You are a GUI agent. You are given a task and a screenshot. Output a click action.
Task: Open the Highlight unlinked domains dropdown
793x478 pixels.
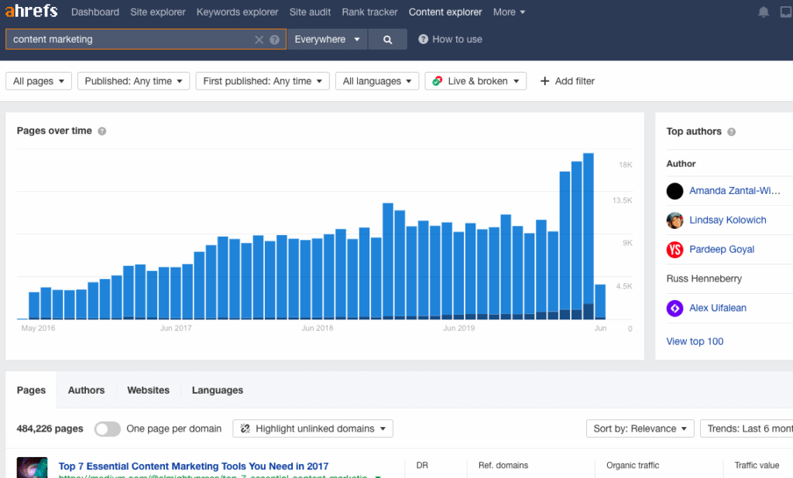313,428
